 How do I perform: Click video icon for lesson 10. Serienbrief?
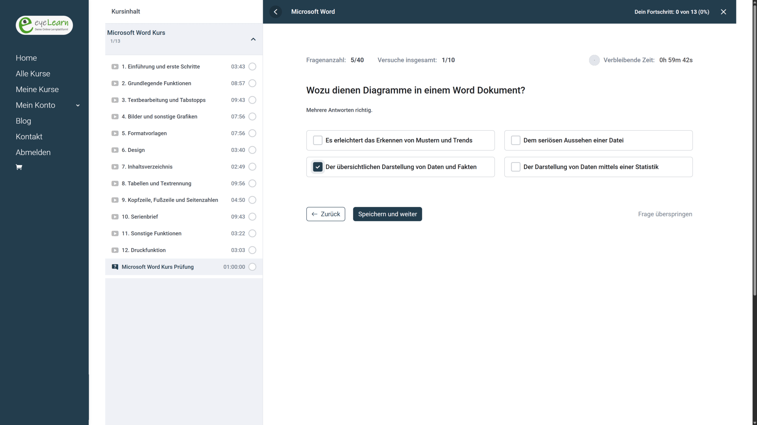115,217
